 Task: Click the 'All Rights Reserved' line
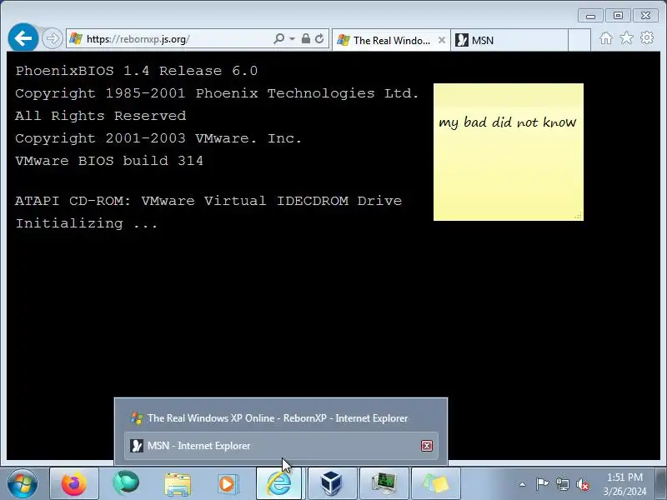pyautogui.click(x=100, y=116)
